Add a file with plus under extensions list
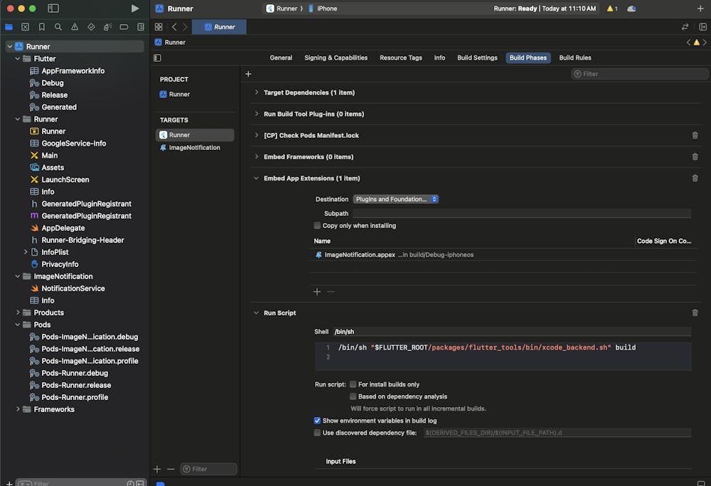 click(317, 291)
